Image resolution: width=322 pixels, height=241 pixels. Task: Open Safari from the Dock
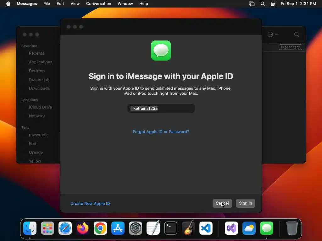[65, 228]
